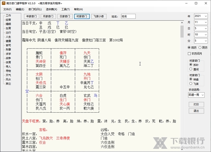Select the 置闰 radio option
This screenshot has width=211, height=152.
click(x=191, y=69)
